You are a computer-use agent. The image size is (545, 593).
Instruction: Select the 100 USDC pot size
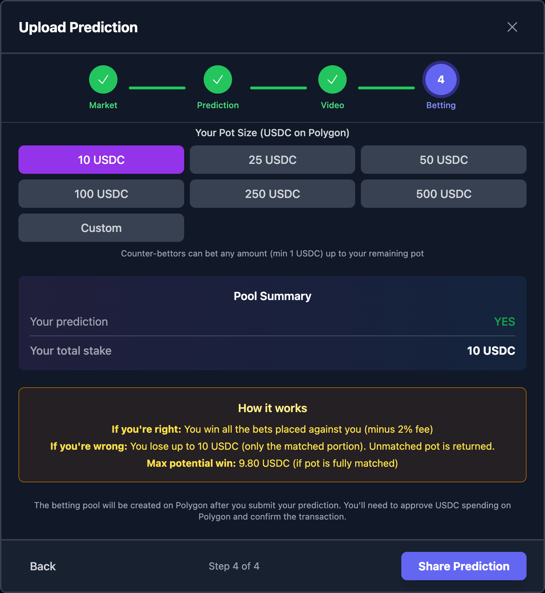pos(101,194)
